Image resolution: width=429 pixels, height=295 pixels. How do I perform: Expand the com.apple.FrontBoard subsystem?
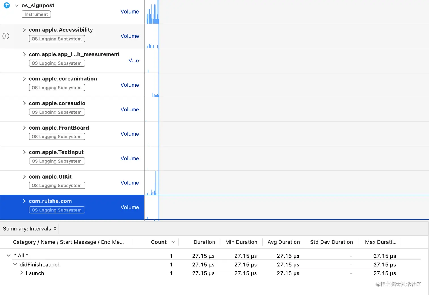24,128
